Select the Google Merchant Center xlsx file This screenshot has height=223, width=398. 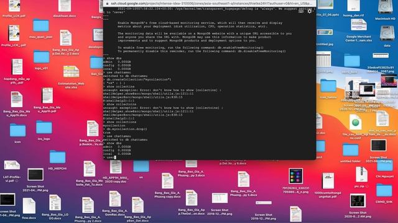[359, 25]
